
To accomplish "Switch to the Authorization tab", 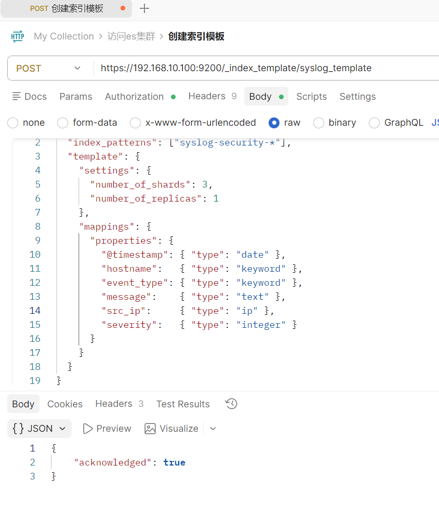I will tap(134, 97).
